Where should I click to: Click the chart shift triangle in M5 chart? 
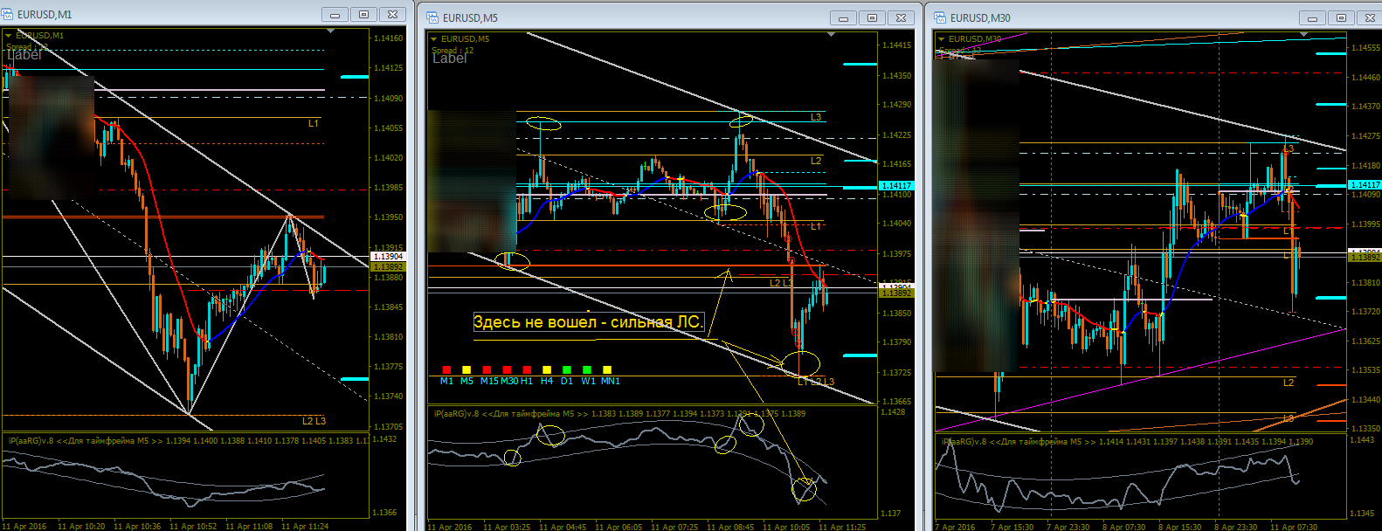(x=831, y=35)
